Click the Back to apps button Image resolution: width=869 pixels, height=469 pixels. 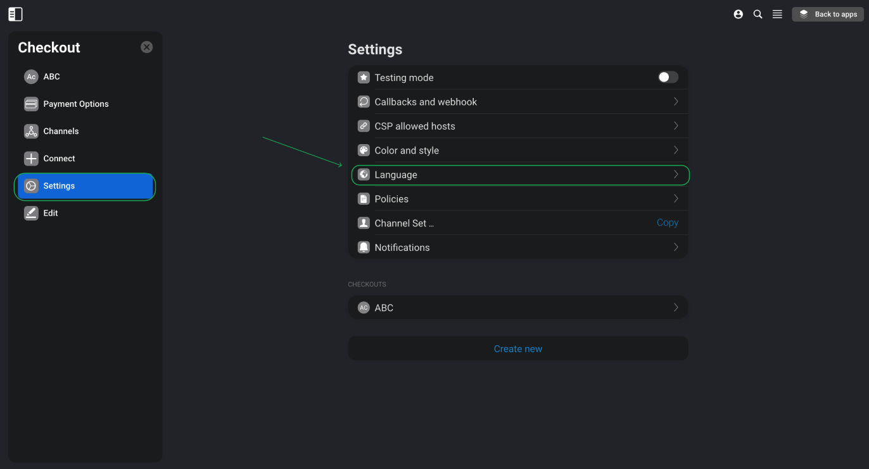click(x=828, y=14)
